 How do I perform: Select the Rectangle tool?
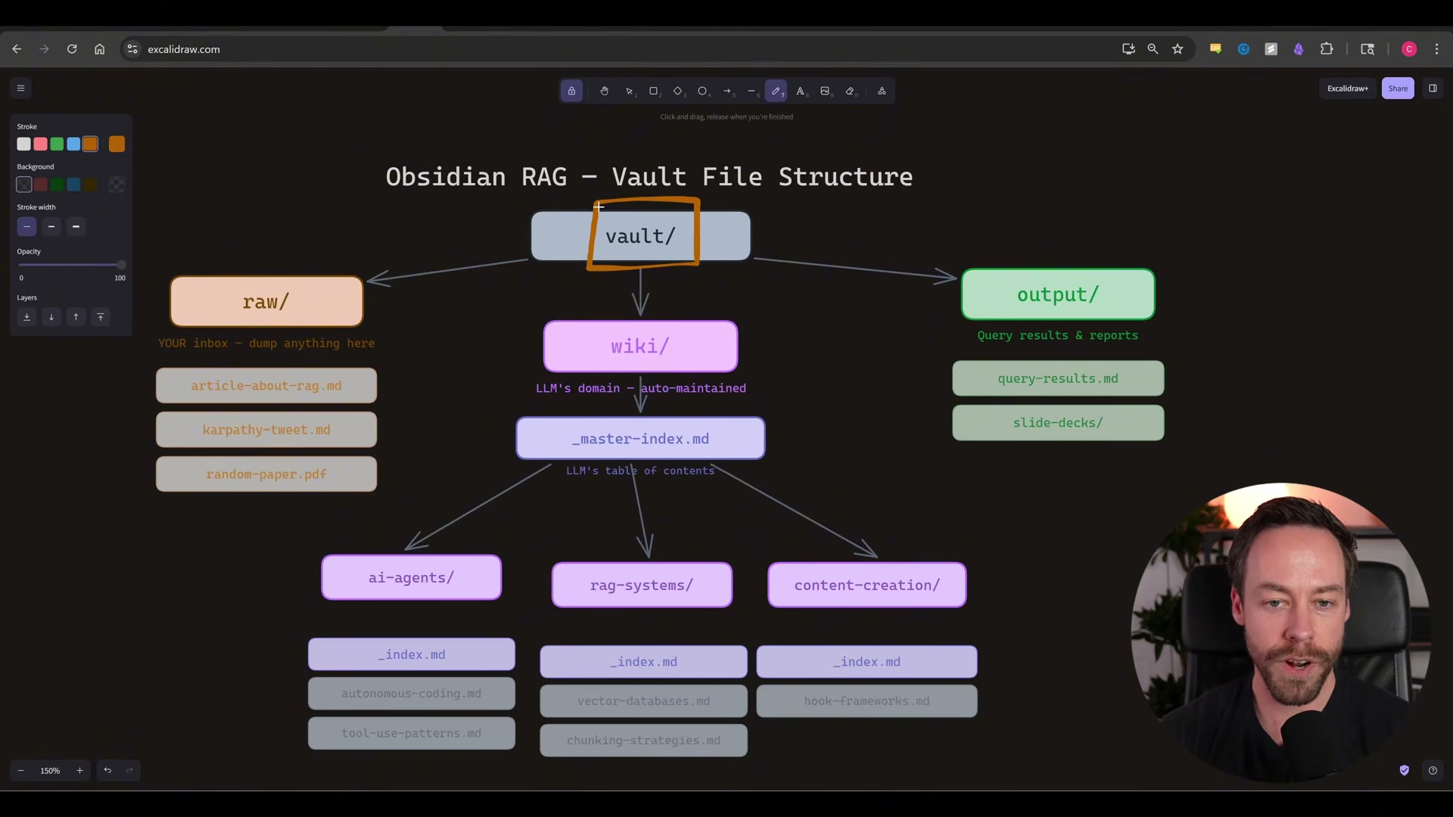click(x=654, y=91)
